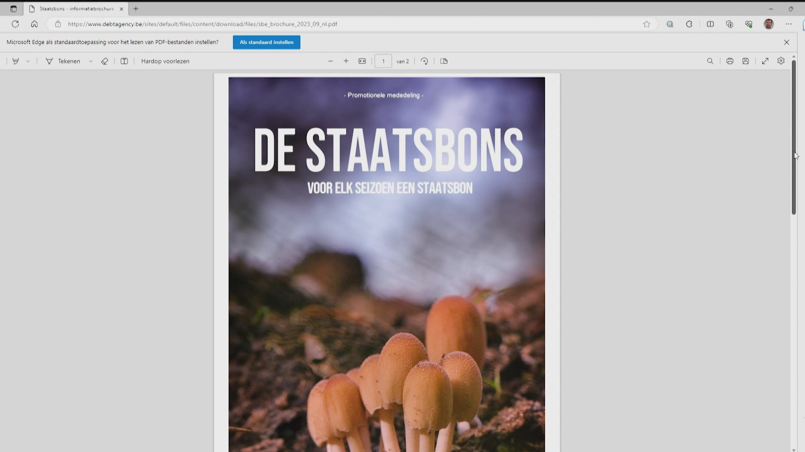The width and height of the screenshot is (805, 452).
Task: Click the fit to width icon
Action: coord(362,61)
